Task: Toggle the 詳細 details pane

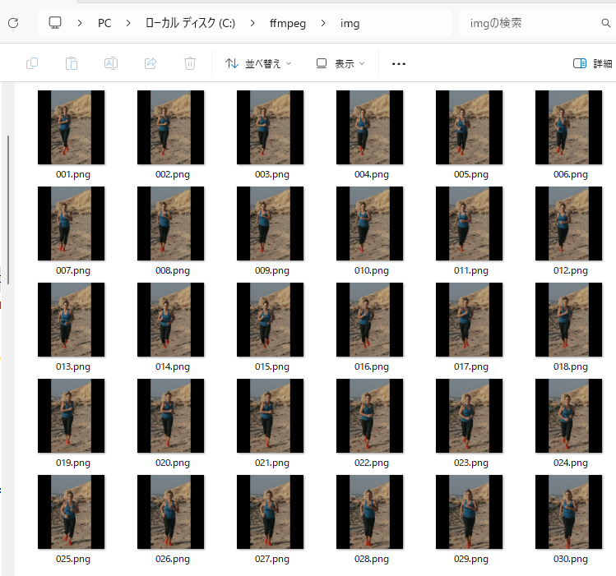Action: click(592, 63)
